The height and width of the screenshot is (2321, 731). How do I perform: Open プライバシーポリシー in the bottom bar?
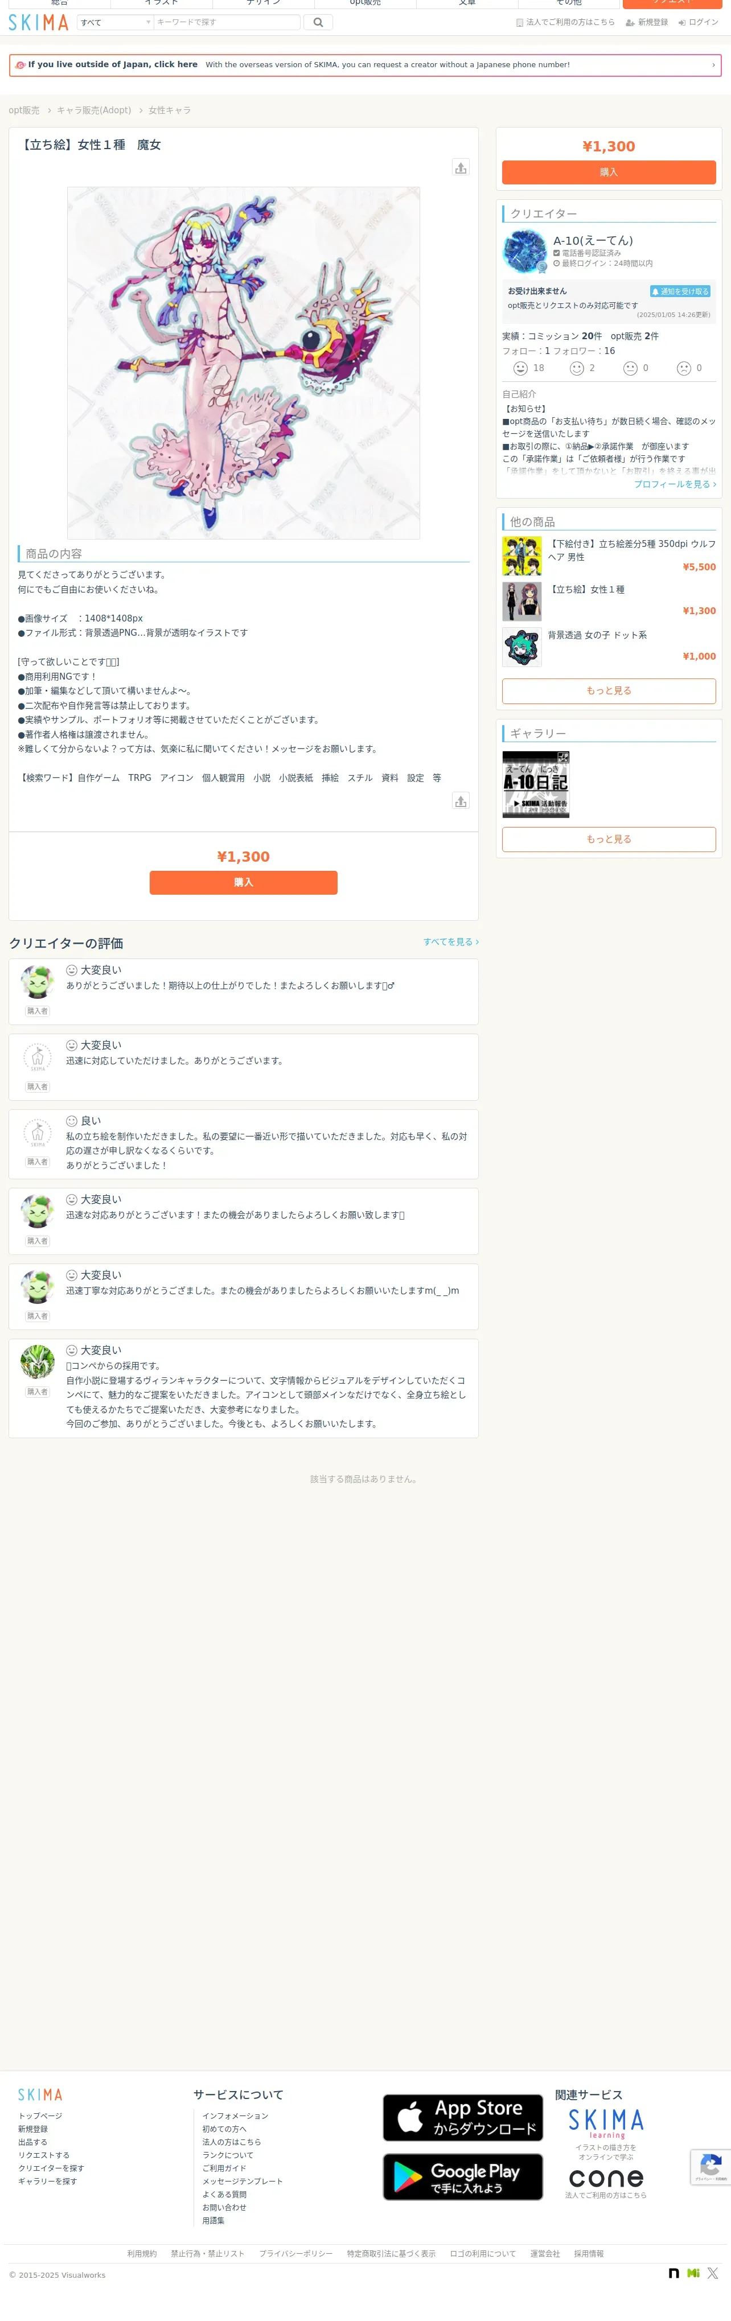[295, 2253]
